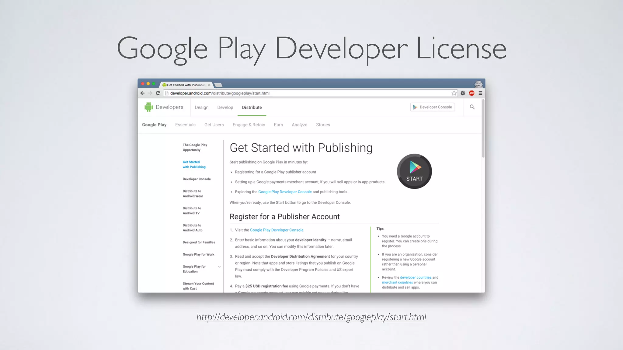Open Distribute to Android TV sidebar link
This screenshot has width=623, height=350.
192,211
